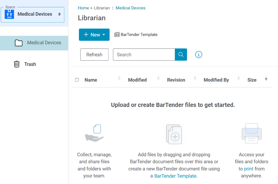Click the BarTender Template toolbar button
The width and height of the screenshot is (278, 184).
pos(136,34)
